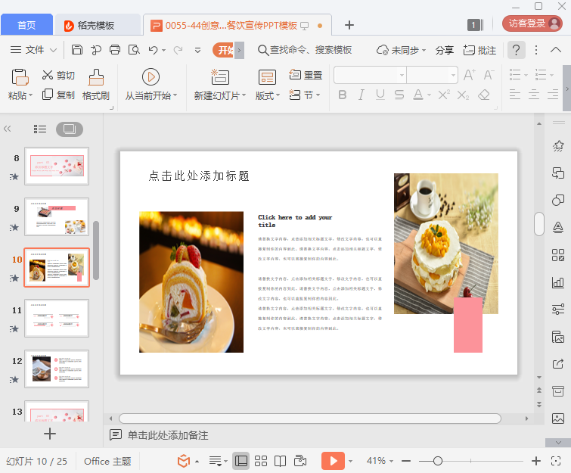
Task: Select Reading view in status bar
Action: (280, 461)
